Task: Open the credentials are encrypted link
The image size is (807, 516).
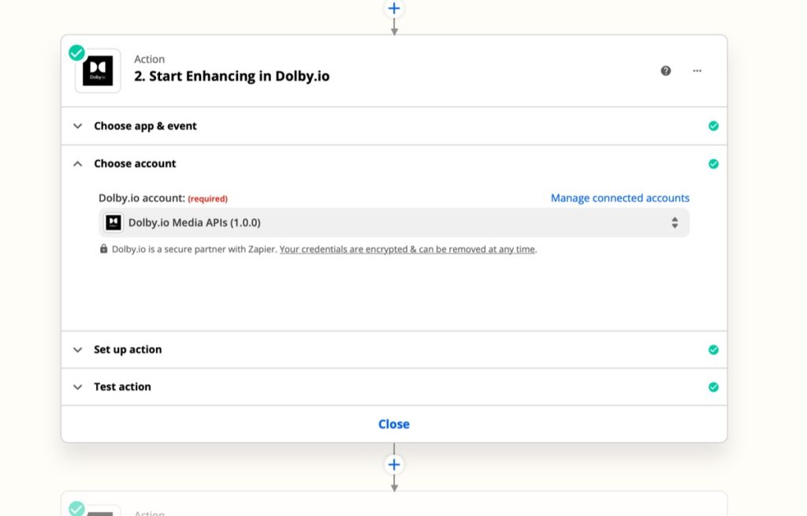Action: tap(407, 249)
